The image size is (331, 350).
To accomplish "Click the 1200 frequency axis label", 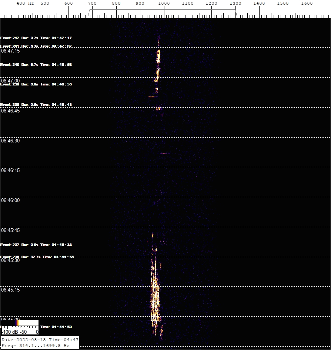I will [211, 3].
